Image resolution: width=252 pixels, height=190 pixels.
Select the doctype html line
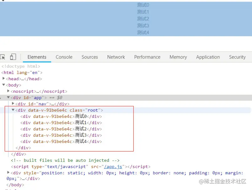click(x=21, y=66)
